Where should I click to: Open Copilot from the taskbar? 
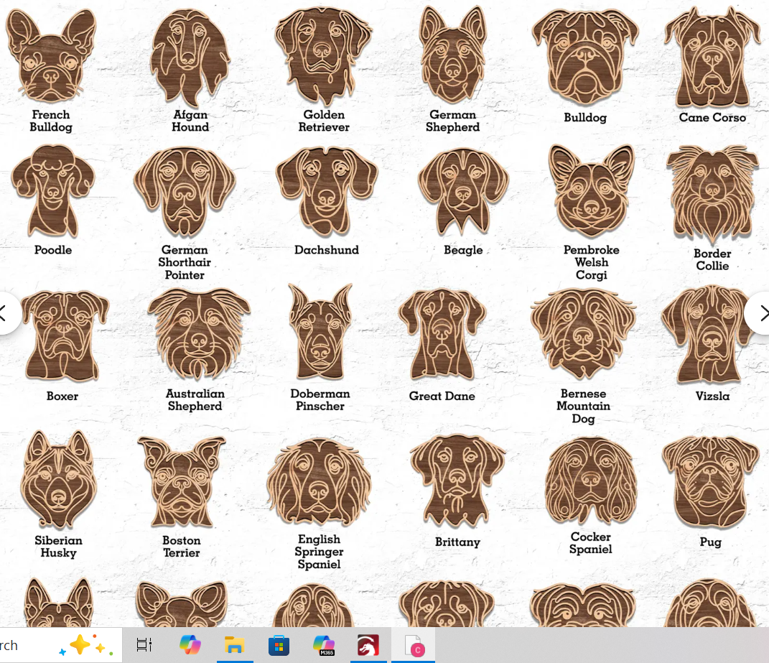point(190,645)
